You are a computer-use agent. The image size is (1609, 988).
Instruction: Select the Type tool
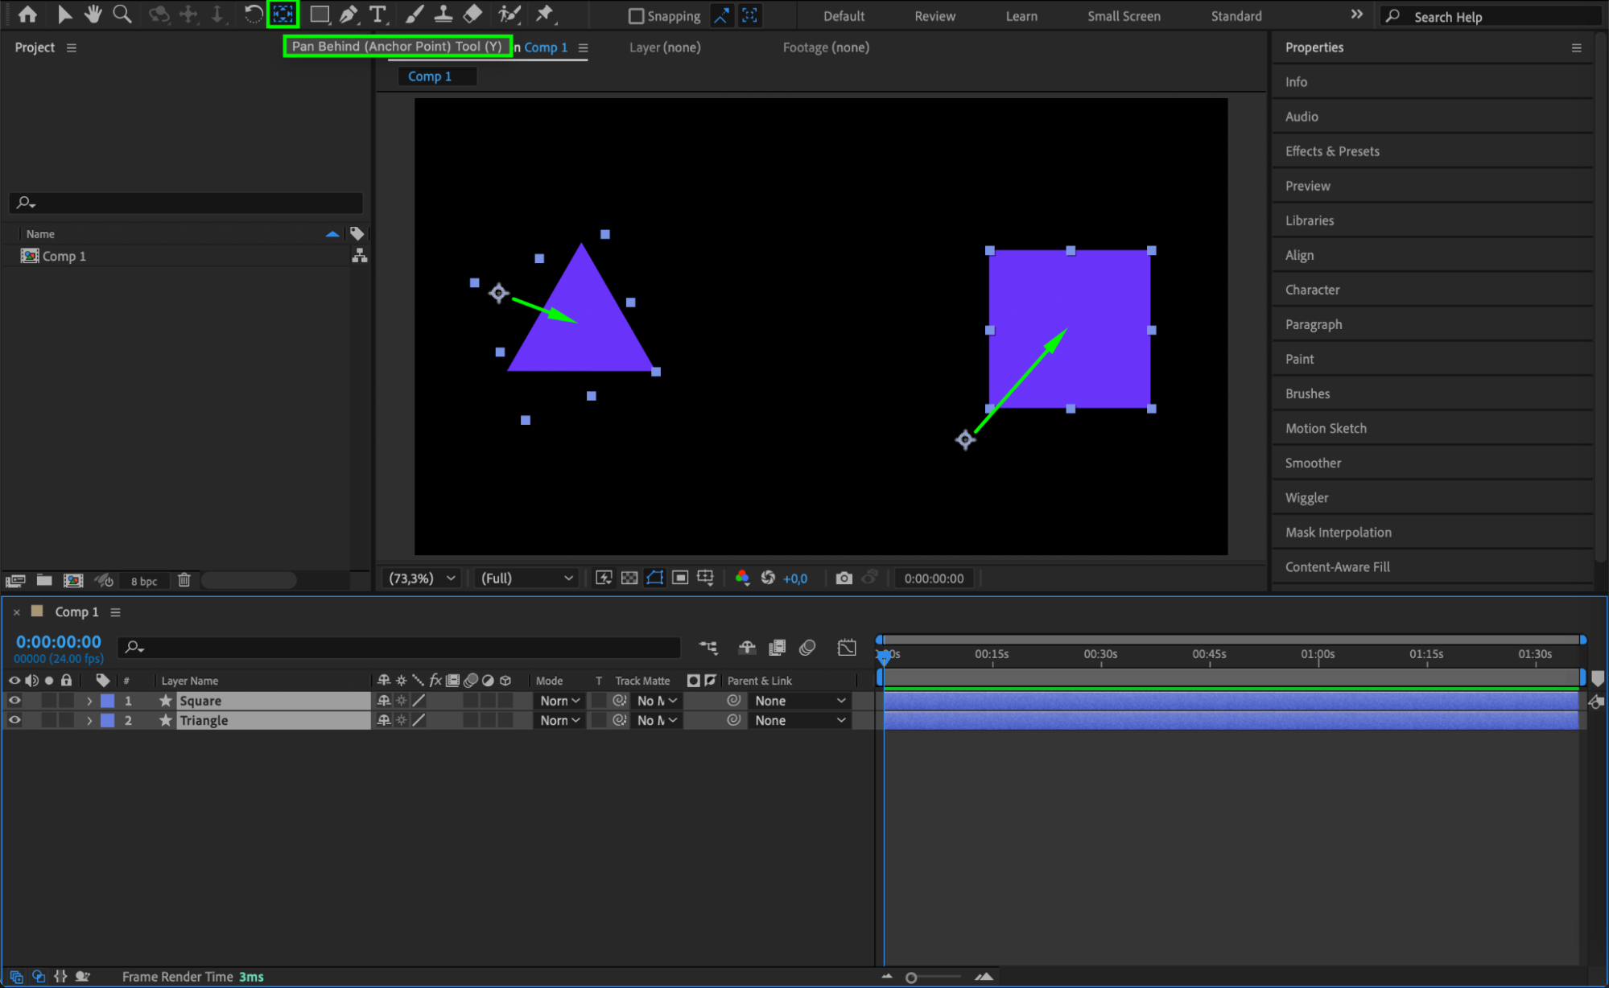tap(377, 14)
